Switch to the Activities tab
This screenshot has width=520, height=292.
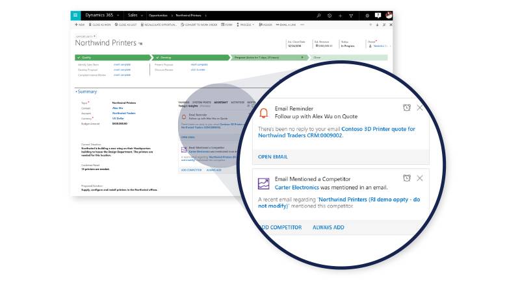tap(237, 103)
